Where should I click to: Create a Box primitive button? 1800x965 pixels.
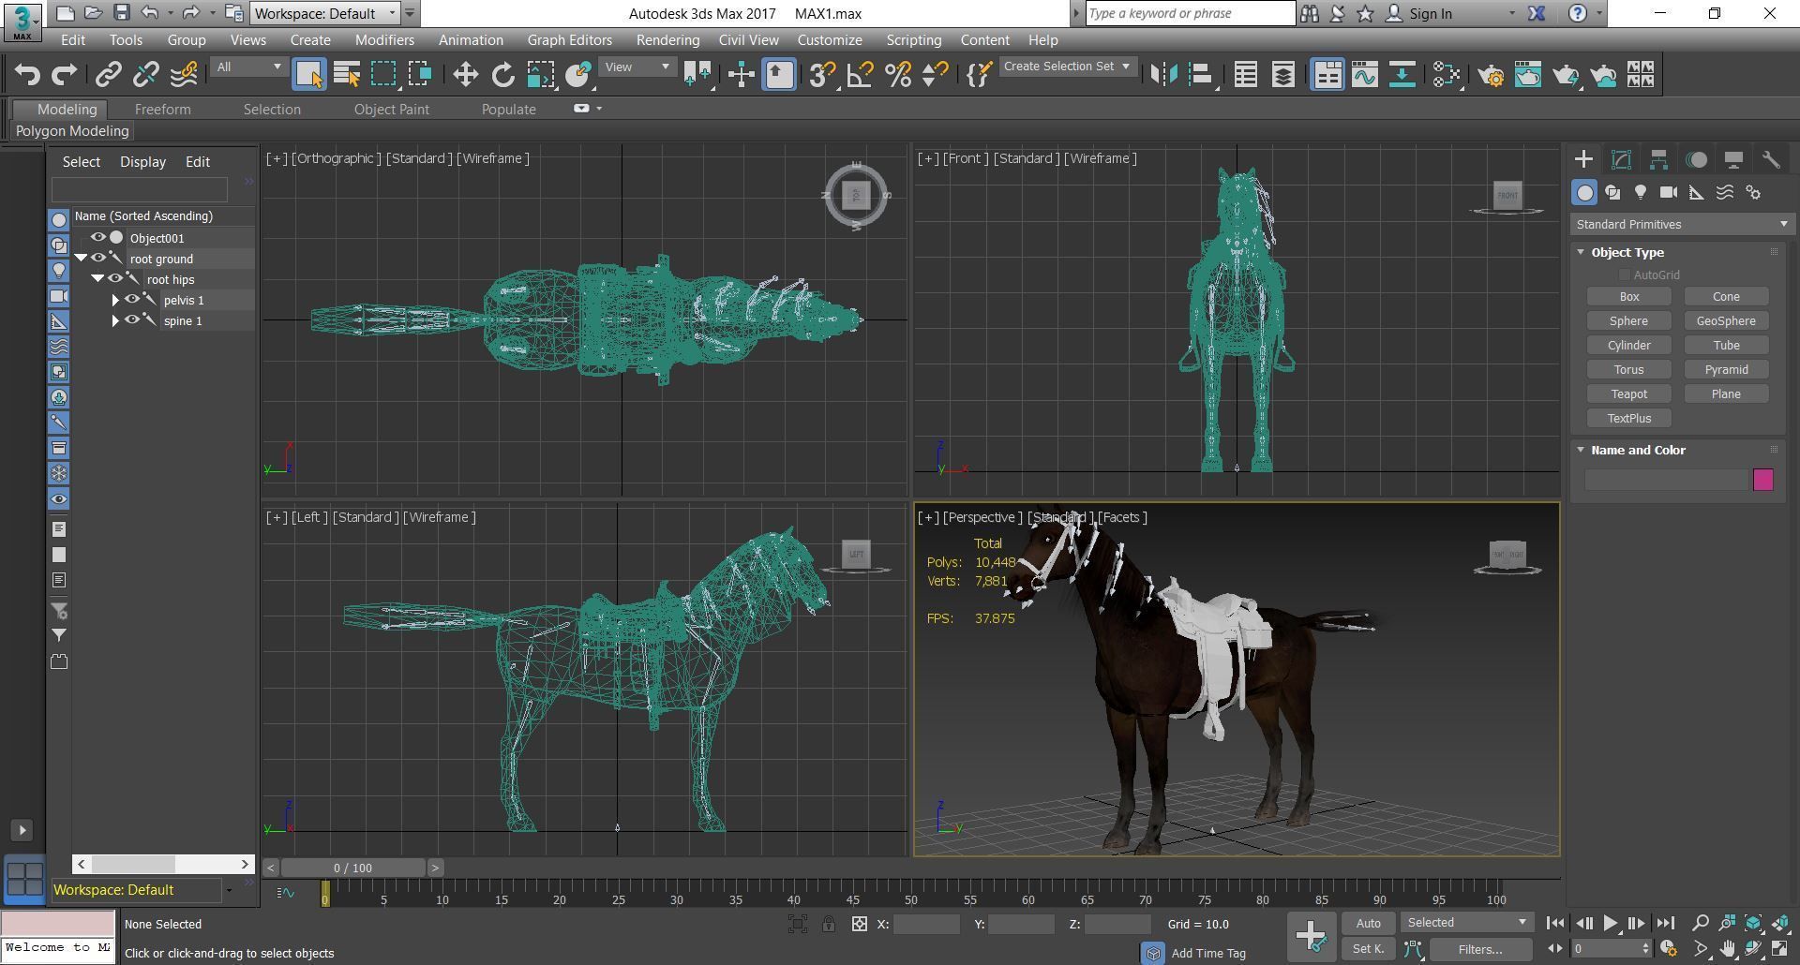(1629, 297)
